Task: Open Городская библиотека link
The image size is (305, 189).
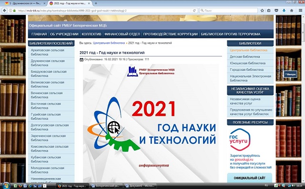Action: [x=247, y=70]
